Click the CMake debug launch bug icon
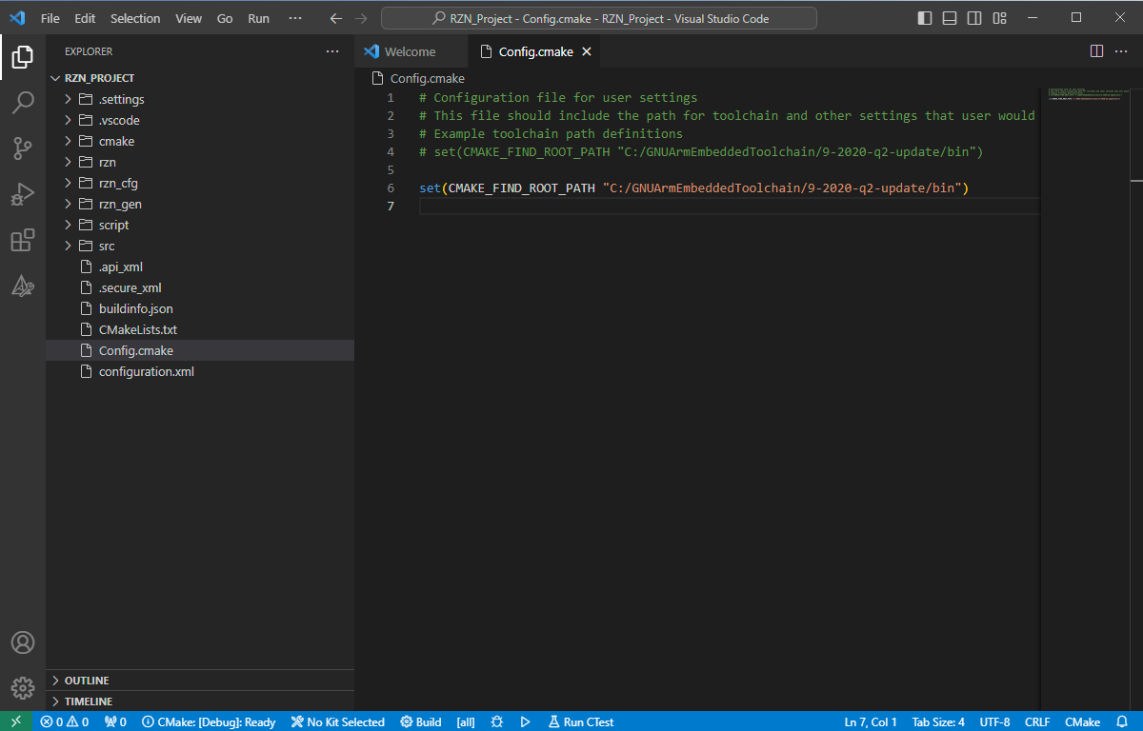1143x731 pixels. [x=496, y=721]
